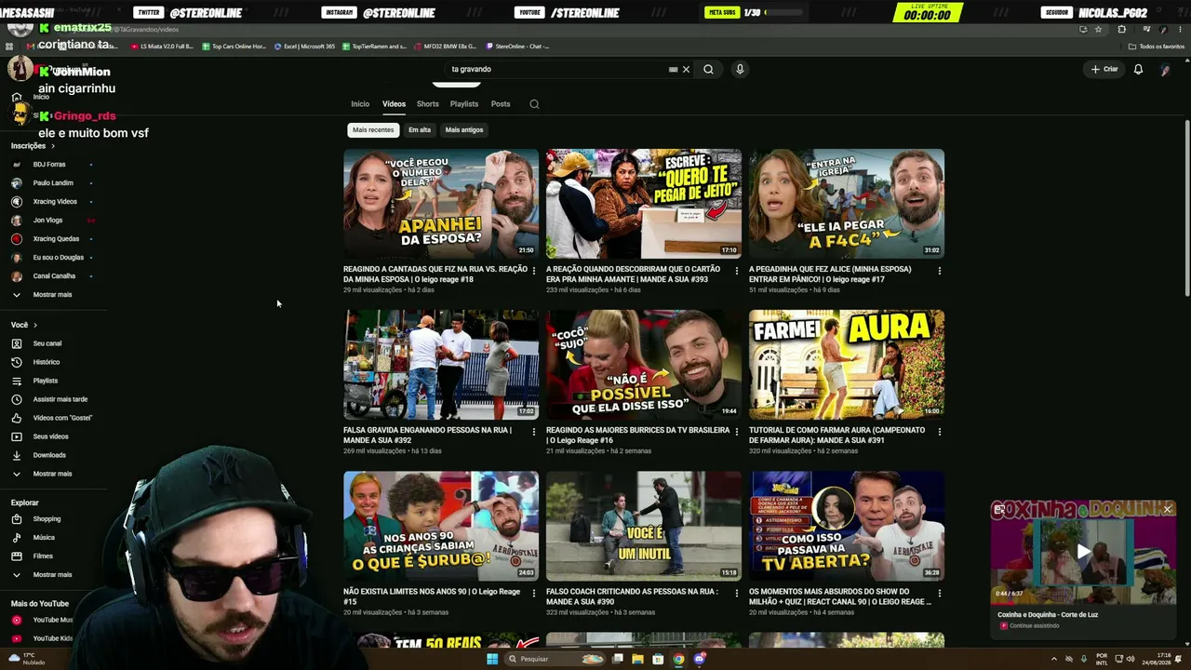This screenshot has height=670, width=1191.
Task: Open 'Você é um inútil' video thumbnail
Action: tap(644, 526)
